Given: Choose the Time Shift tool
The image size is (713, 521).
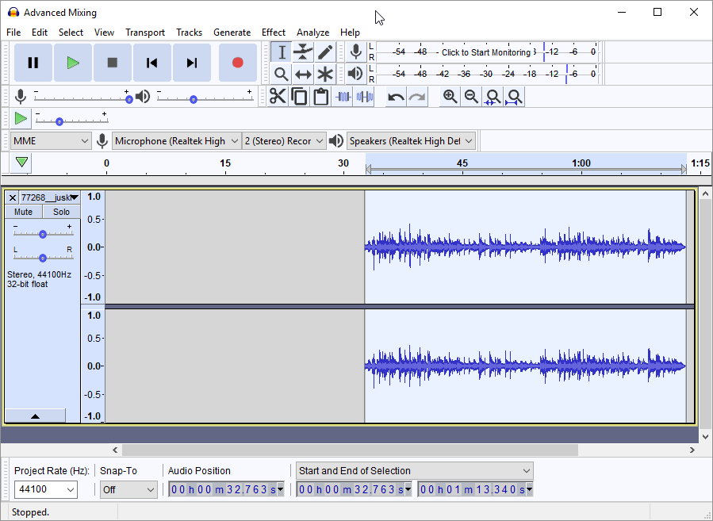Looking at the screenshot, I should pos(303,75).
